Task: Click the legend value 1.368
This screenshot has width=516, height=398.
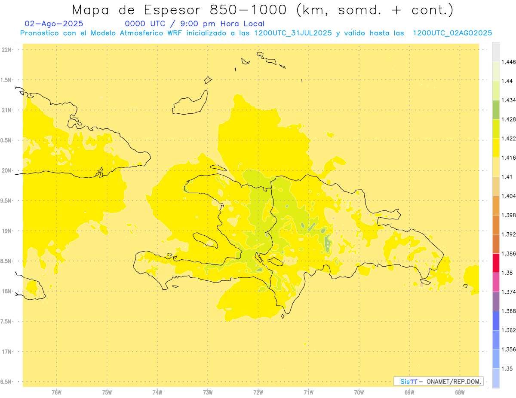Action: (509, 311)
